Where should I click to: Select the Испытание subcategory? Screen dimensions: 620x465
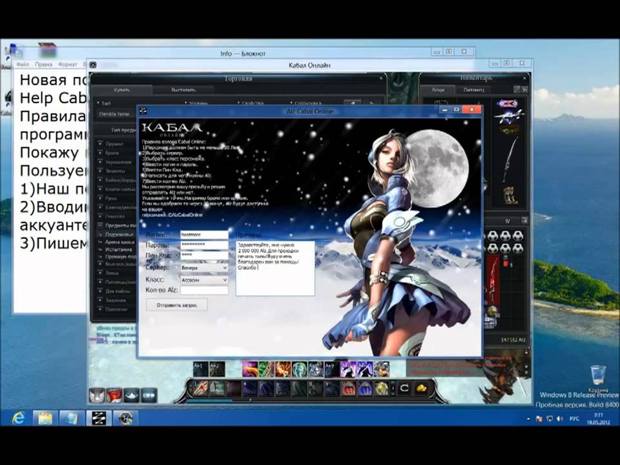[x=119, y=249]
